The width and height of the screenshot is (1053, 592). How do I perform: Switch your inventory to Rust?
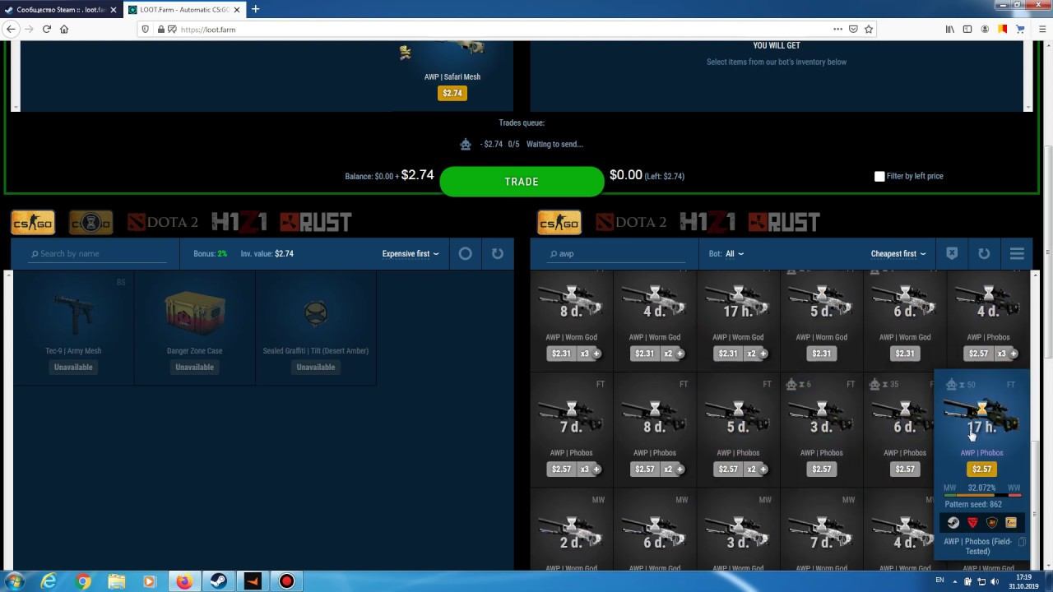click(x=316, y=222)
